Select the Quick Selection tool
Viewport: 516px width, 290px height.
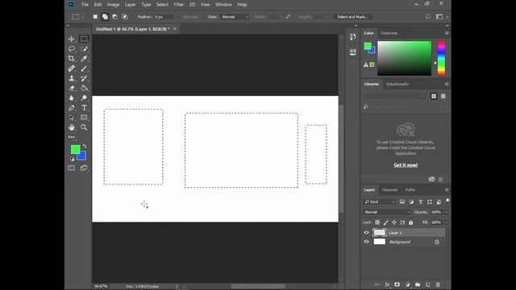coord(84,48)
